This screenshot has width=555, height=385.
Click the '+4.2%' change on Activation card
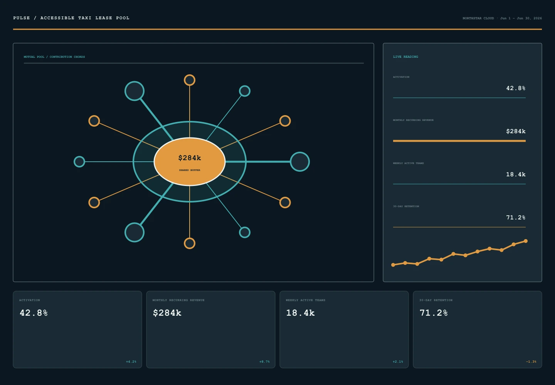tap(131, 362)
